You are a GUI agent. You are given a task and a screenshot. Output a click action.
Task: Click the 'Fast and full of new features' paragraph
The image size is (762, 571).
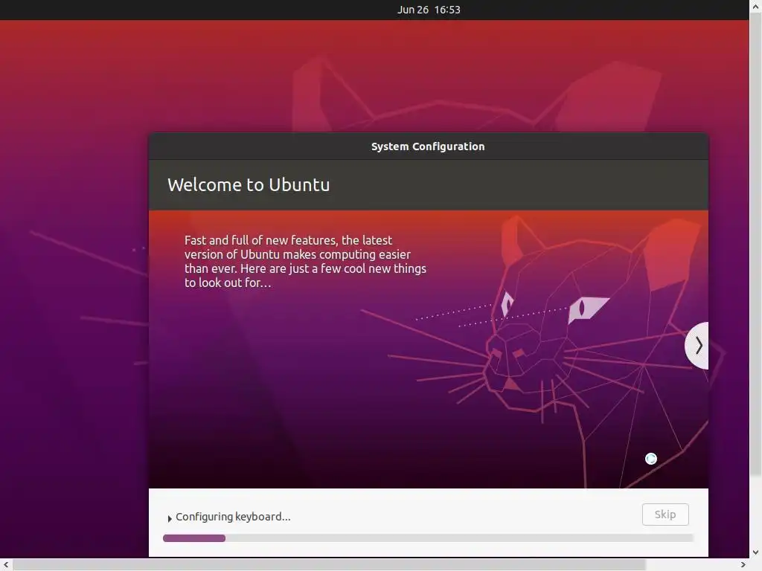(305, 261)
